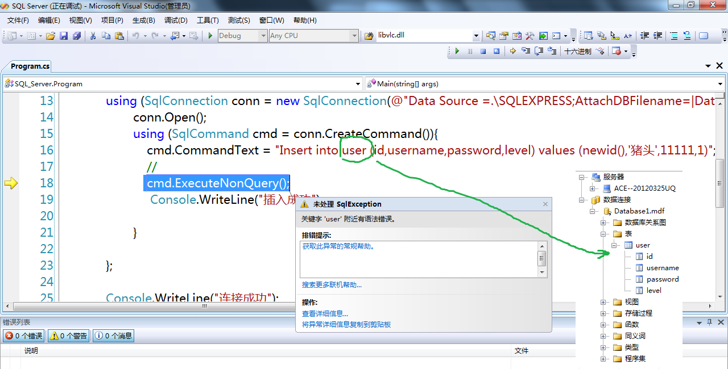Open the Any CPU platform dropdown
Viewport: 728px width, 369px height.
click(x=354, y=36)
